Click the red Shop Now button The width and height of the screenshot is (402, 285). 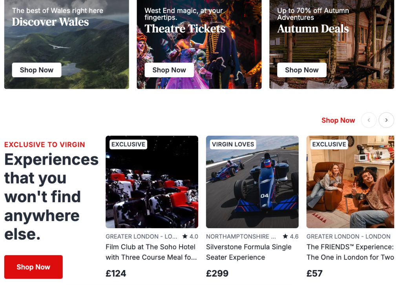pos(33,267)
